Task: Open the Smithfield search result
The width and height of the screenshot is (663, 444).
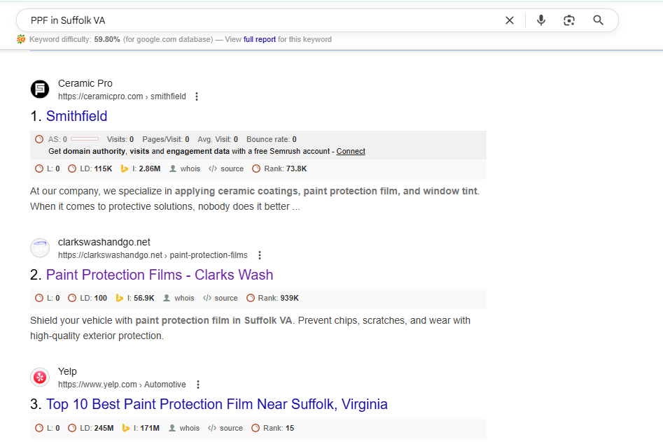Action: tap(76, 116)
